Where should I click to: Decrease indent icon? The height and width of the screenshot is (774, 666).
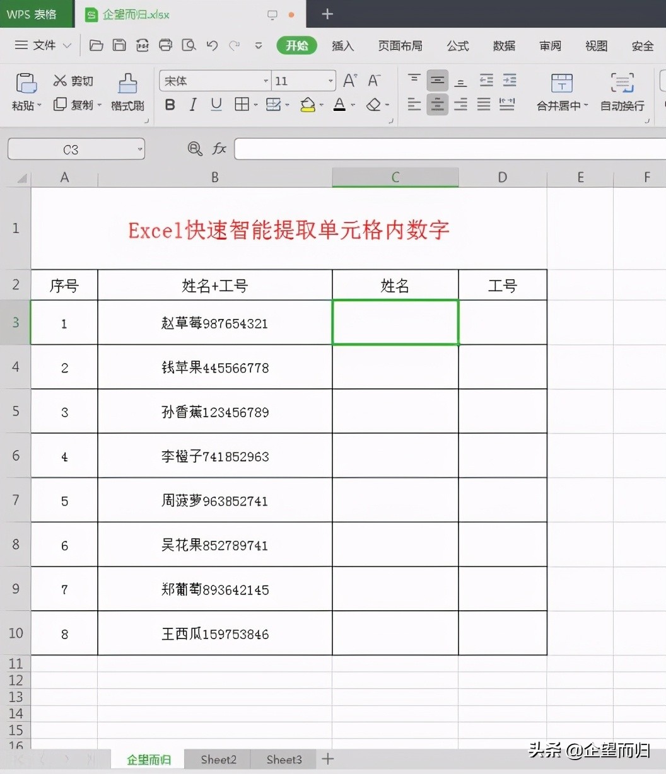tap(486, 81)
